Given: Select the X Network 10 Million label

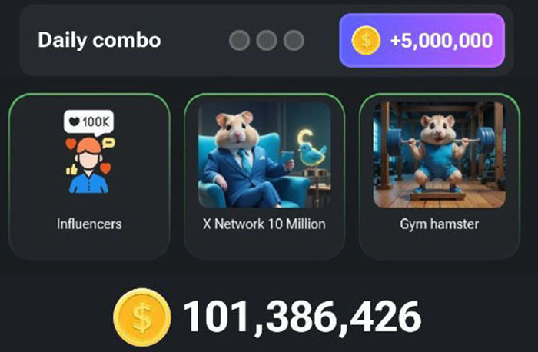Looking at the screenshot, I should tap(264, 224).
